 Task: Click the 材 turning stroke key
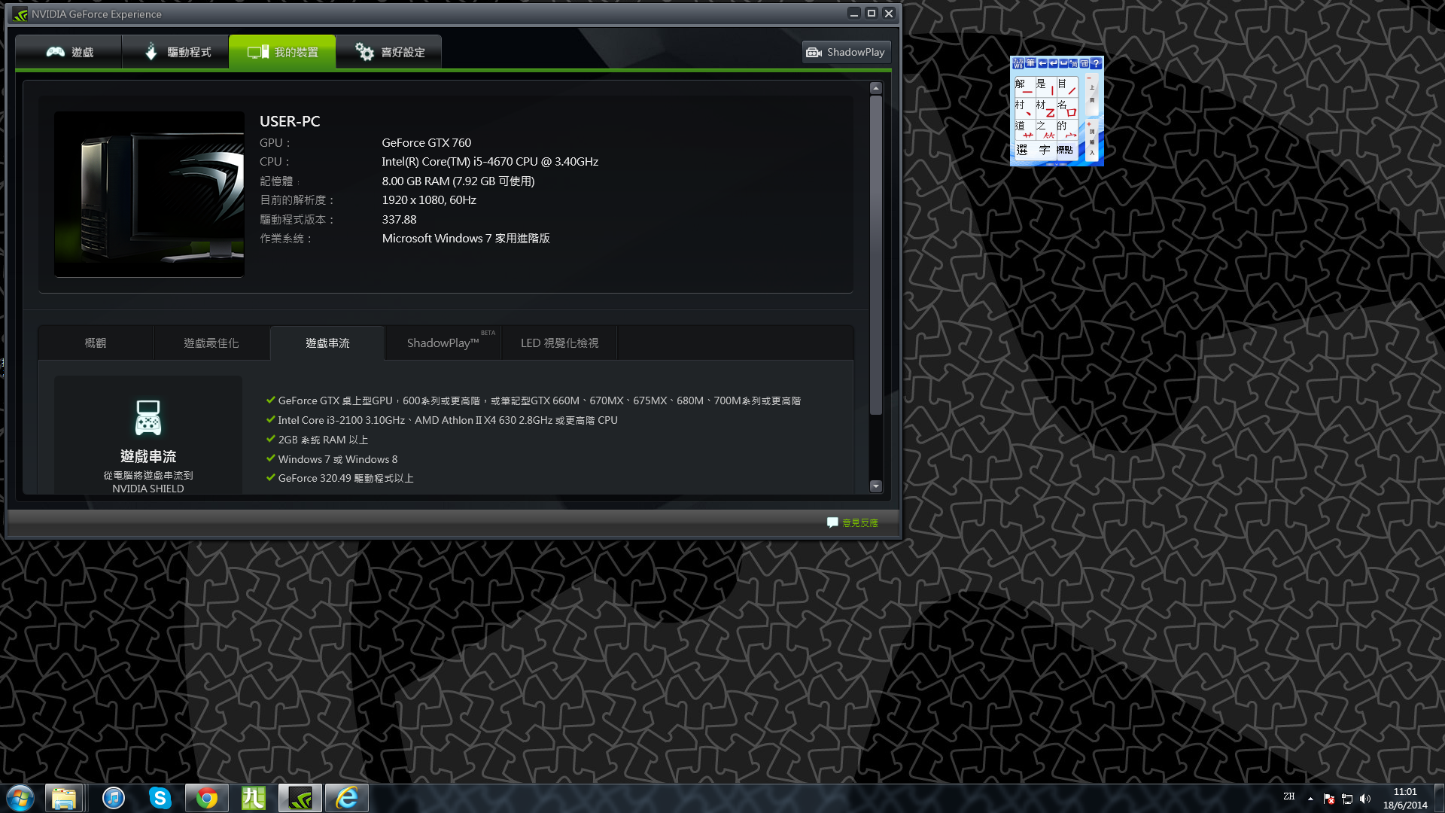coord(1046,108)
